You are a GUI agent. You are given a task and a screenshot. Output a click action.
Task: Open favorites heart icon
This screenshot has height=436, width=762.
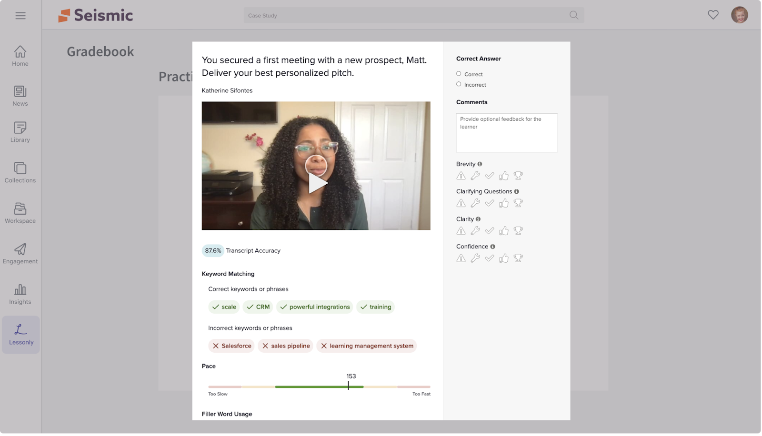pyautogui.click(x=713, y=15)
